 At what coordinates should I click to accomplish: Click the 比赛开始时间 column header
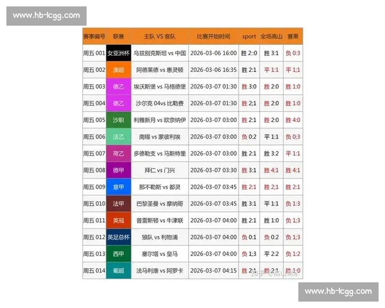tap(214, 37)
